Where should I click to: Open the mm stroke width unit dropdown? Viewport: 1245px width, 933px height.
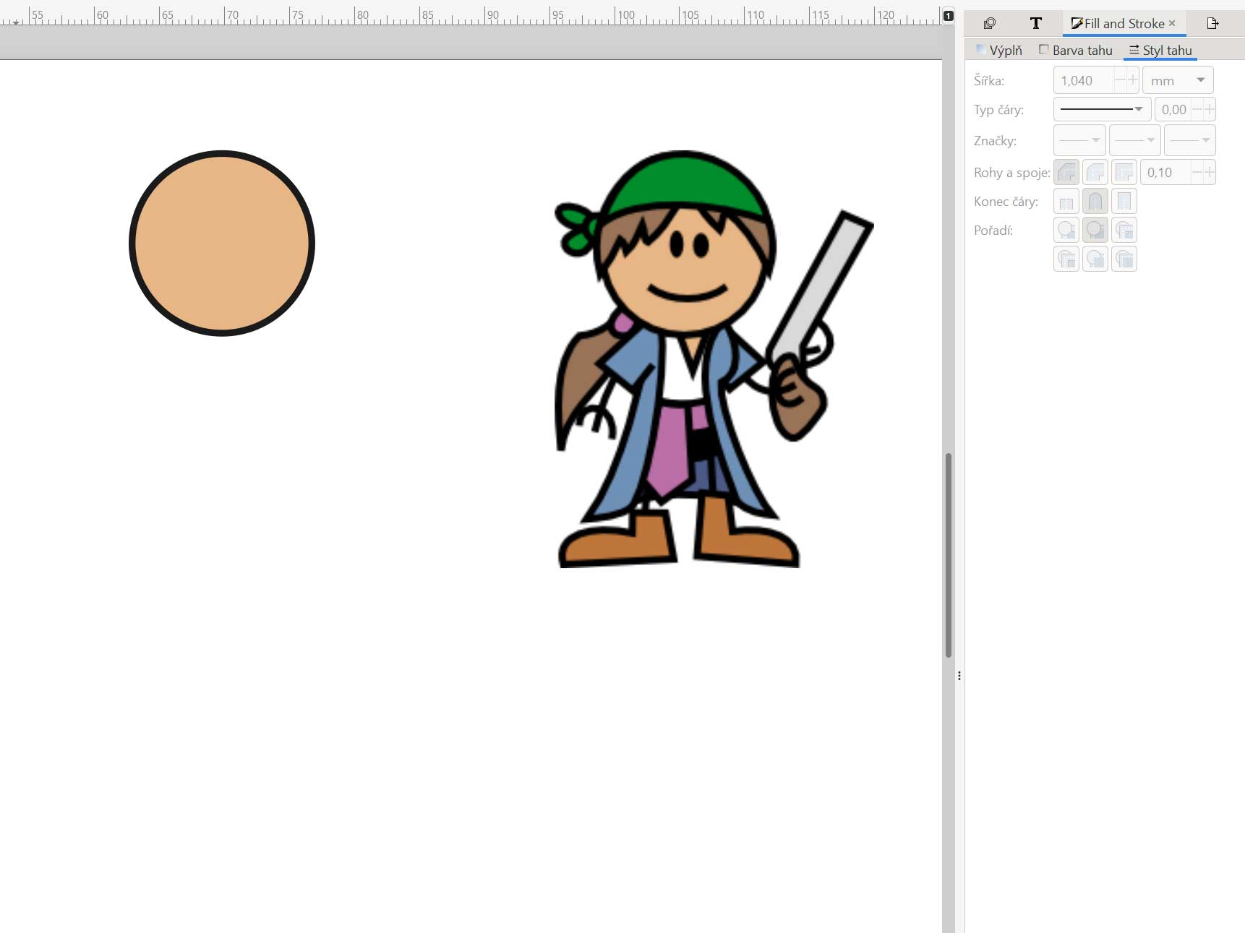pyautogui.click(x=1178, y=80)
